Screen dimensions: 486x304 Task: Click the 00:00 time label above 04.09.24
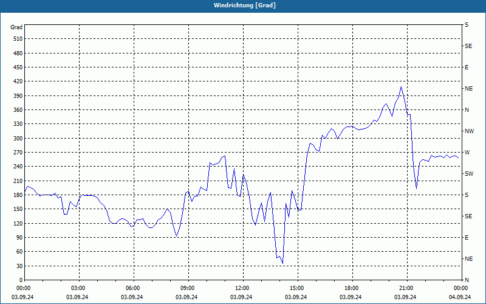[460, 288]
